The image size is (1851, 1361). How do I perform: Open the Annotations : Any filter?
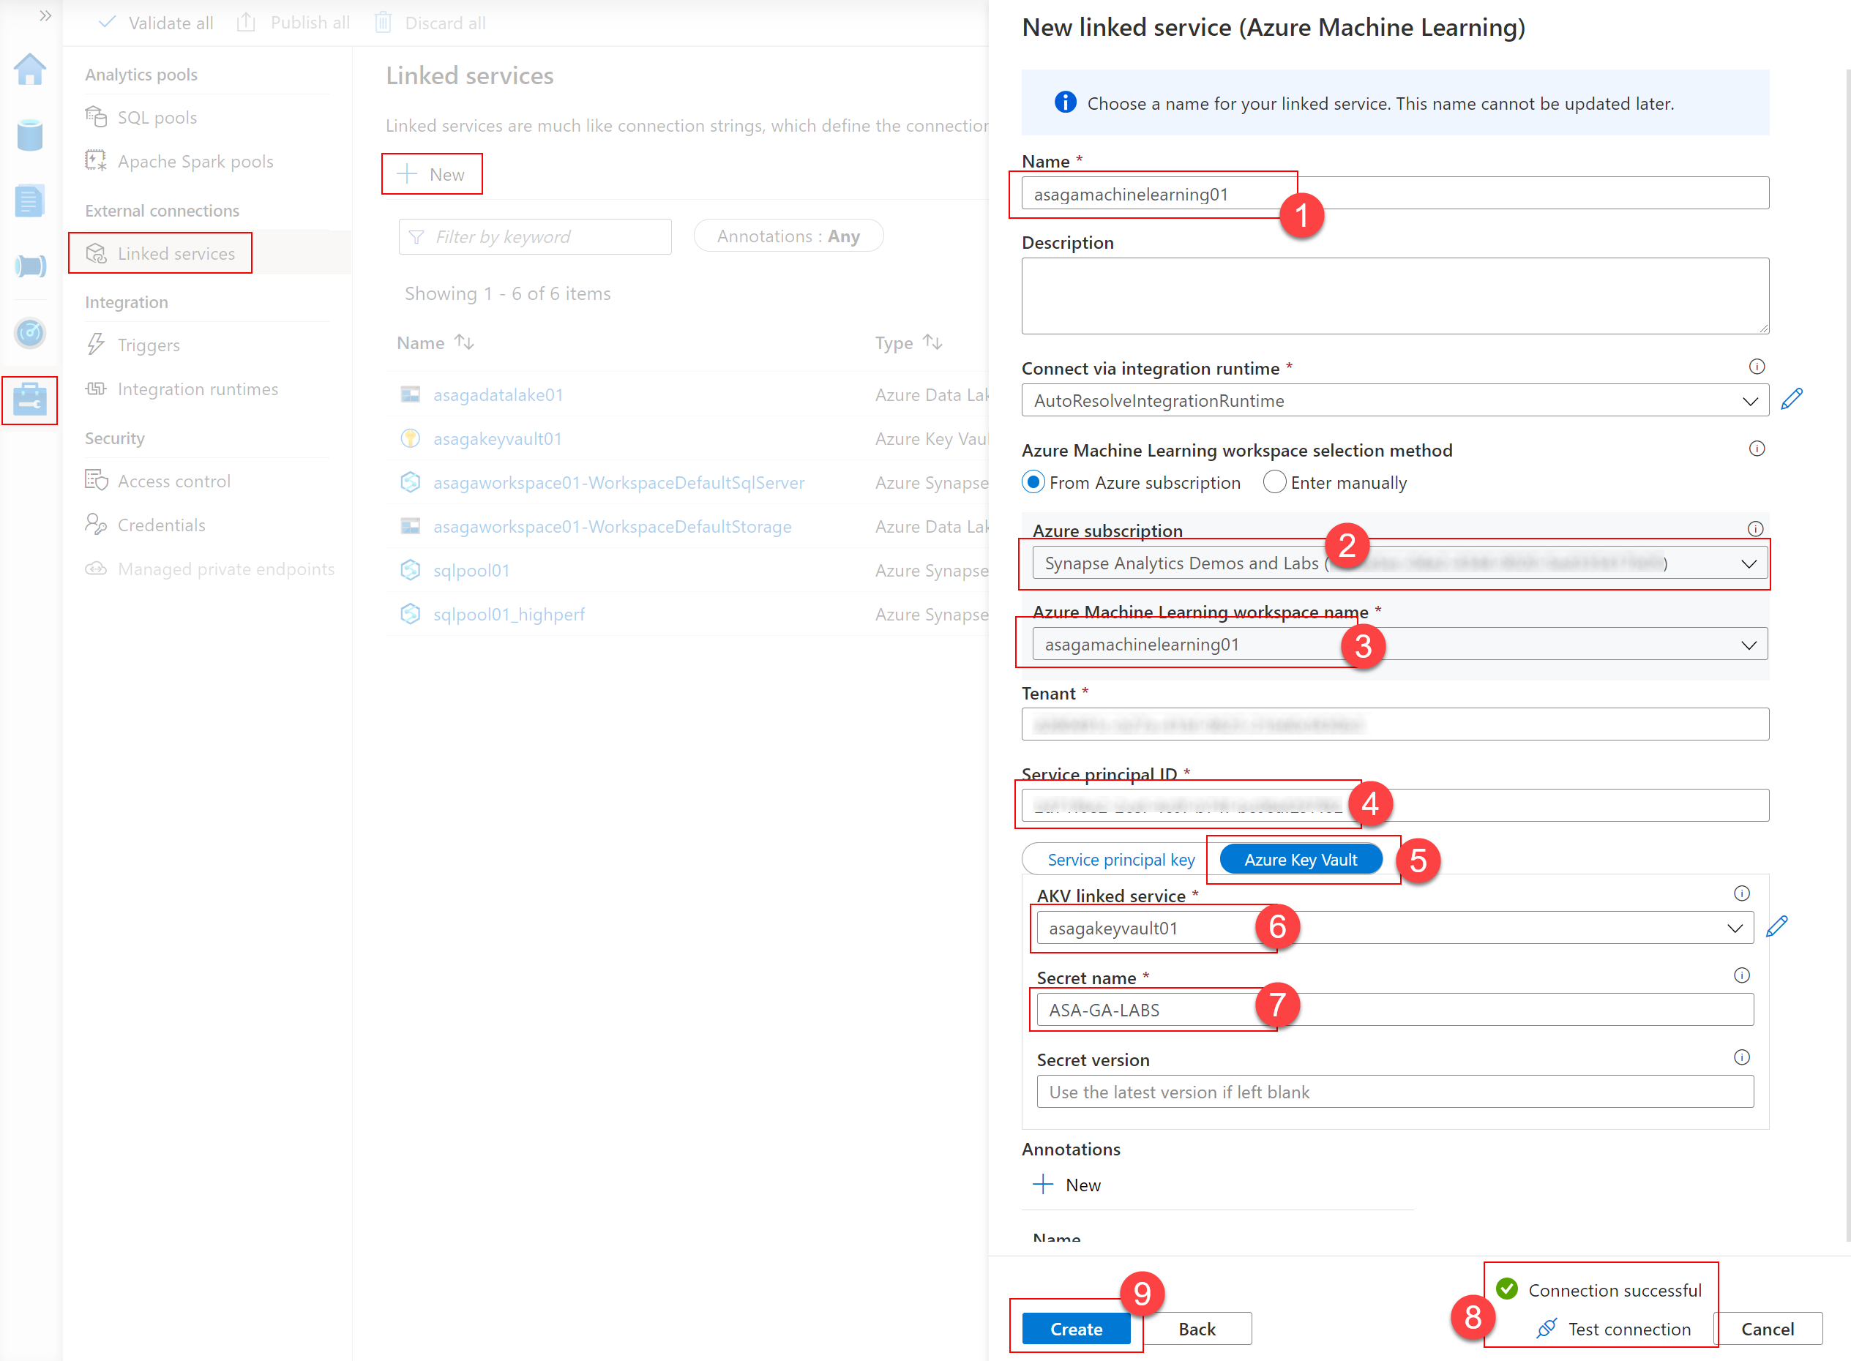coord(789,236)
